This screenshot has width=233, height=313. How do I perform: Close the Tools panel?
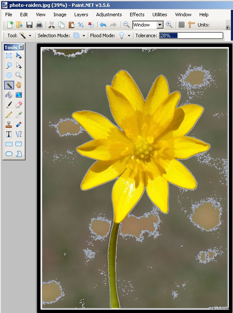[21, 47]
